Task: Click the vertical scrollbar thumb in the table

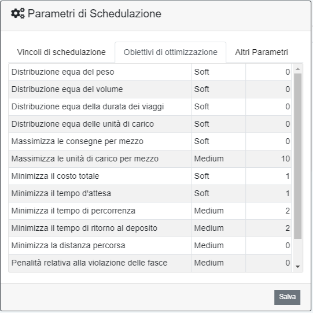Action: [297, 156]
